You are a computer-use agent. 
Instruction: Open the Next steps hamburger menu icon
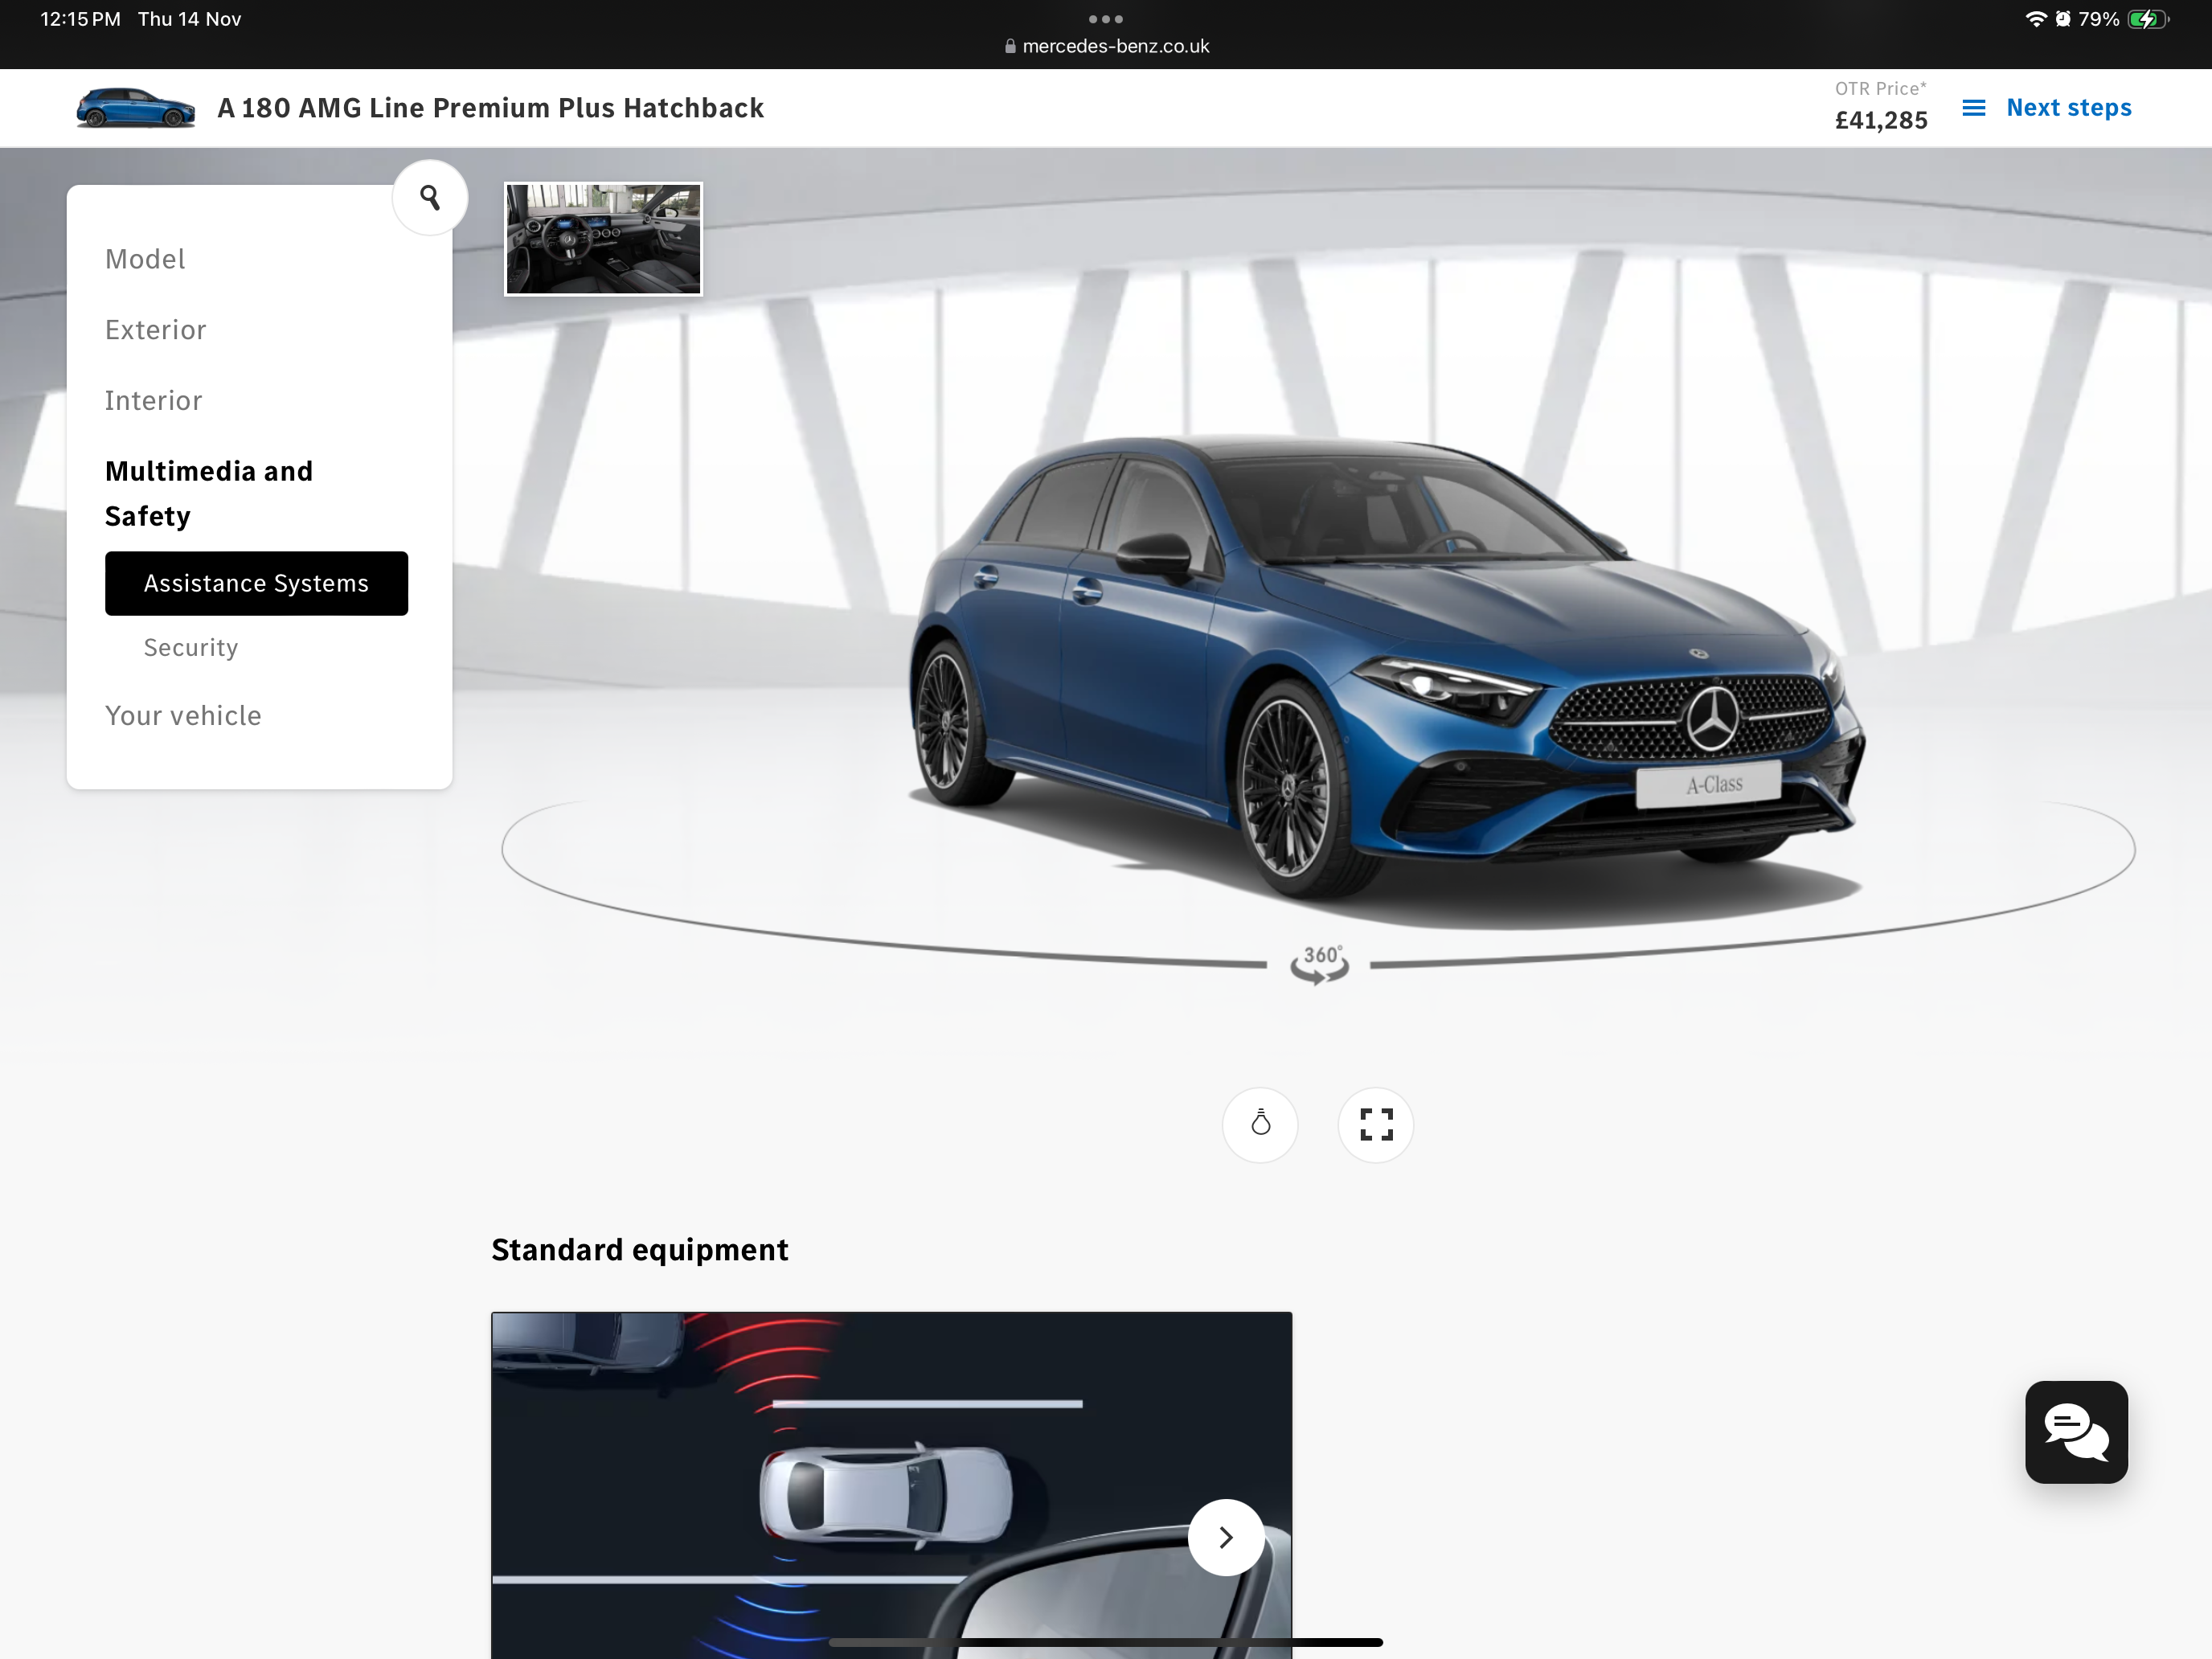point(1973,108)
